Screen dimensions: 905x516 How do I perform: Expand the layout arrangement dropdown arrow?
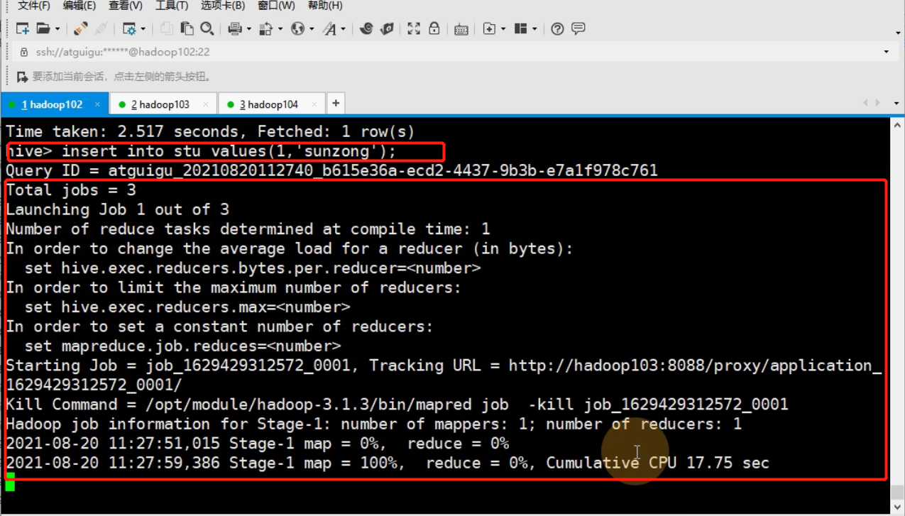tap(534, 29)
